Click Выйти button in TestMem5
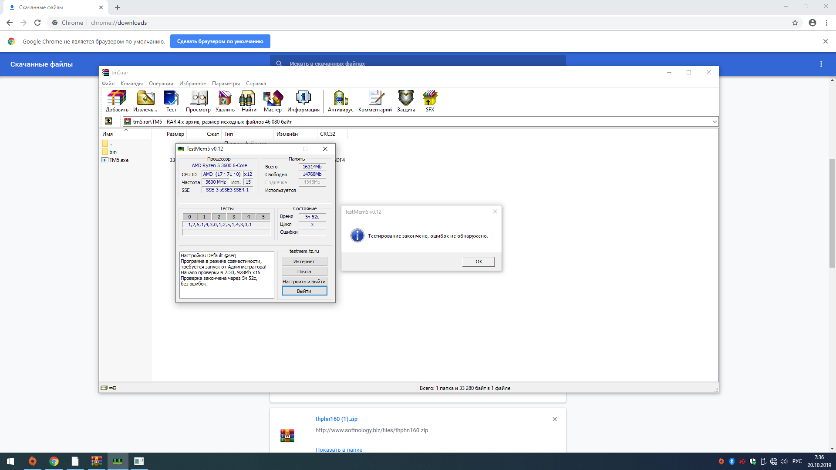This screenshot has height=470, width=836. (304, 291)
